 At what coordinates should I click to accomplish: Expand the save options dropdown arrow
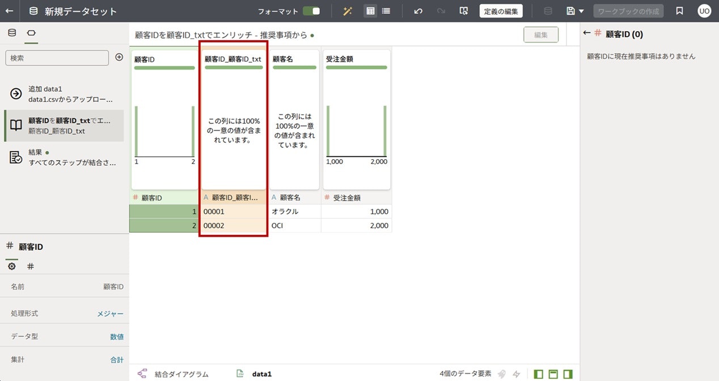pos(581,11)
